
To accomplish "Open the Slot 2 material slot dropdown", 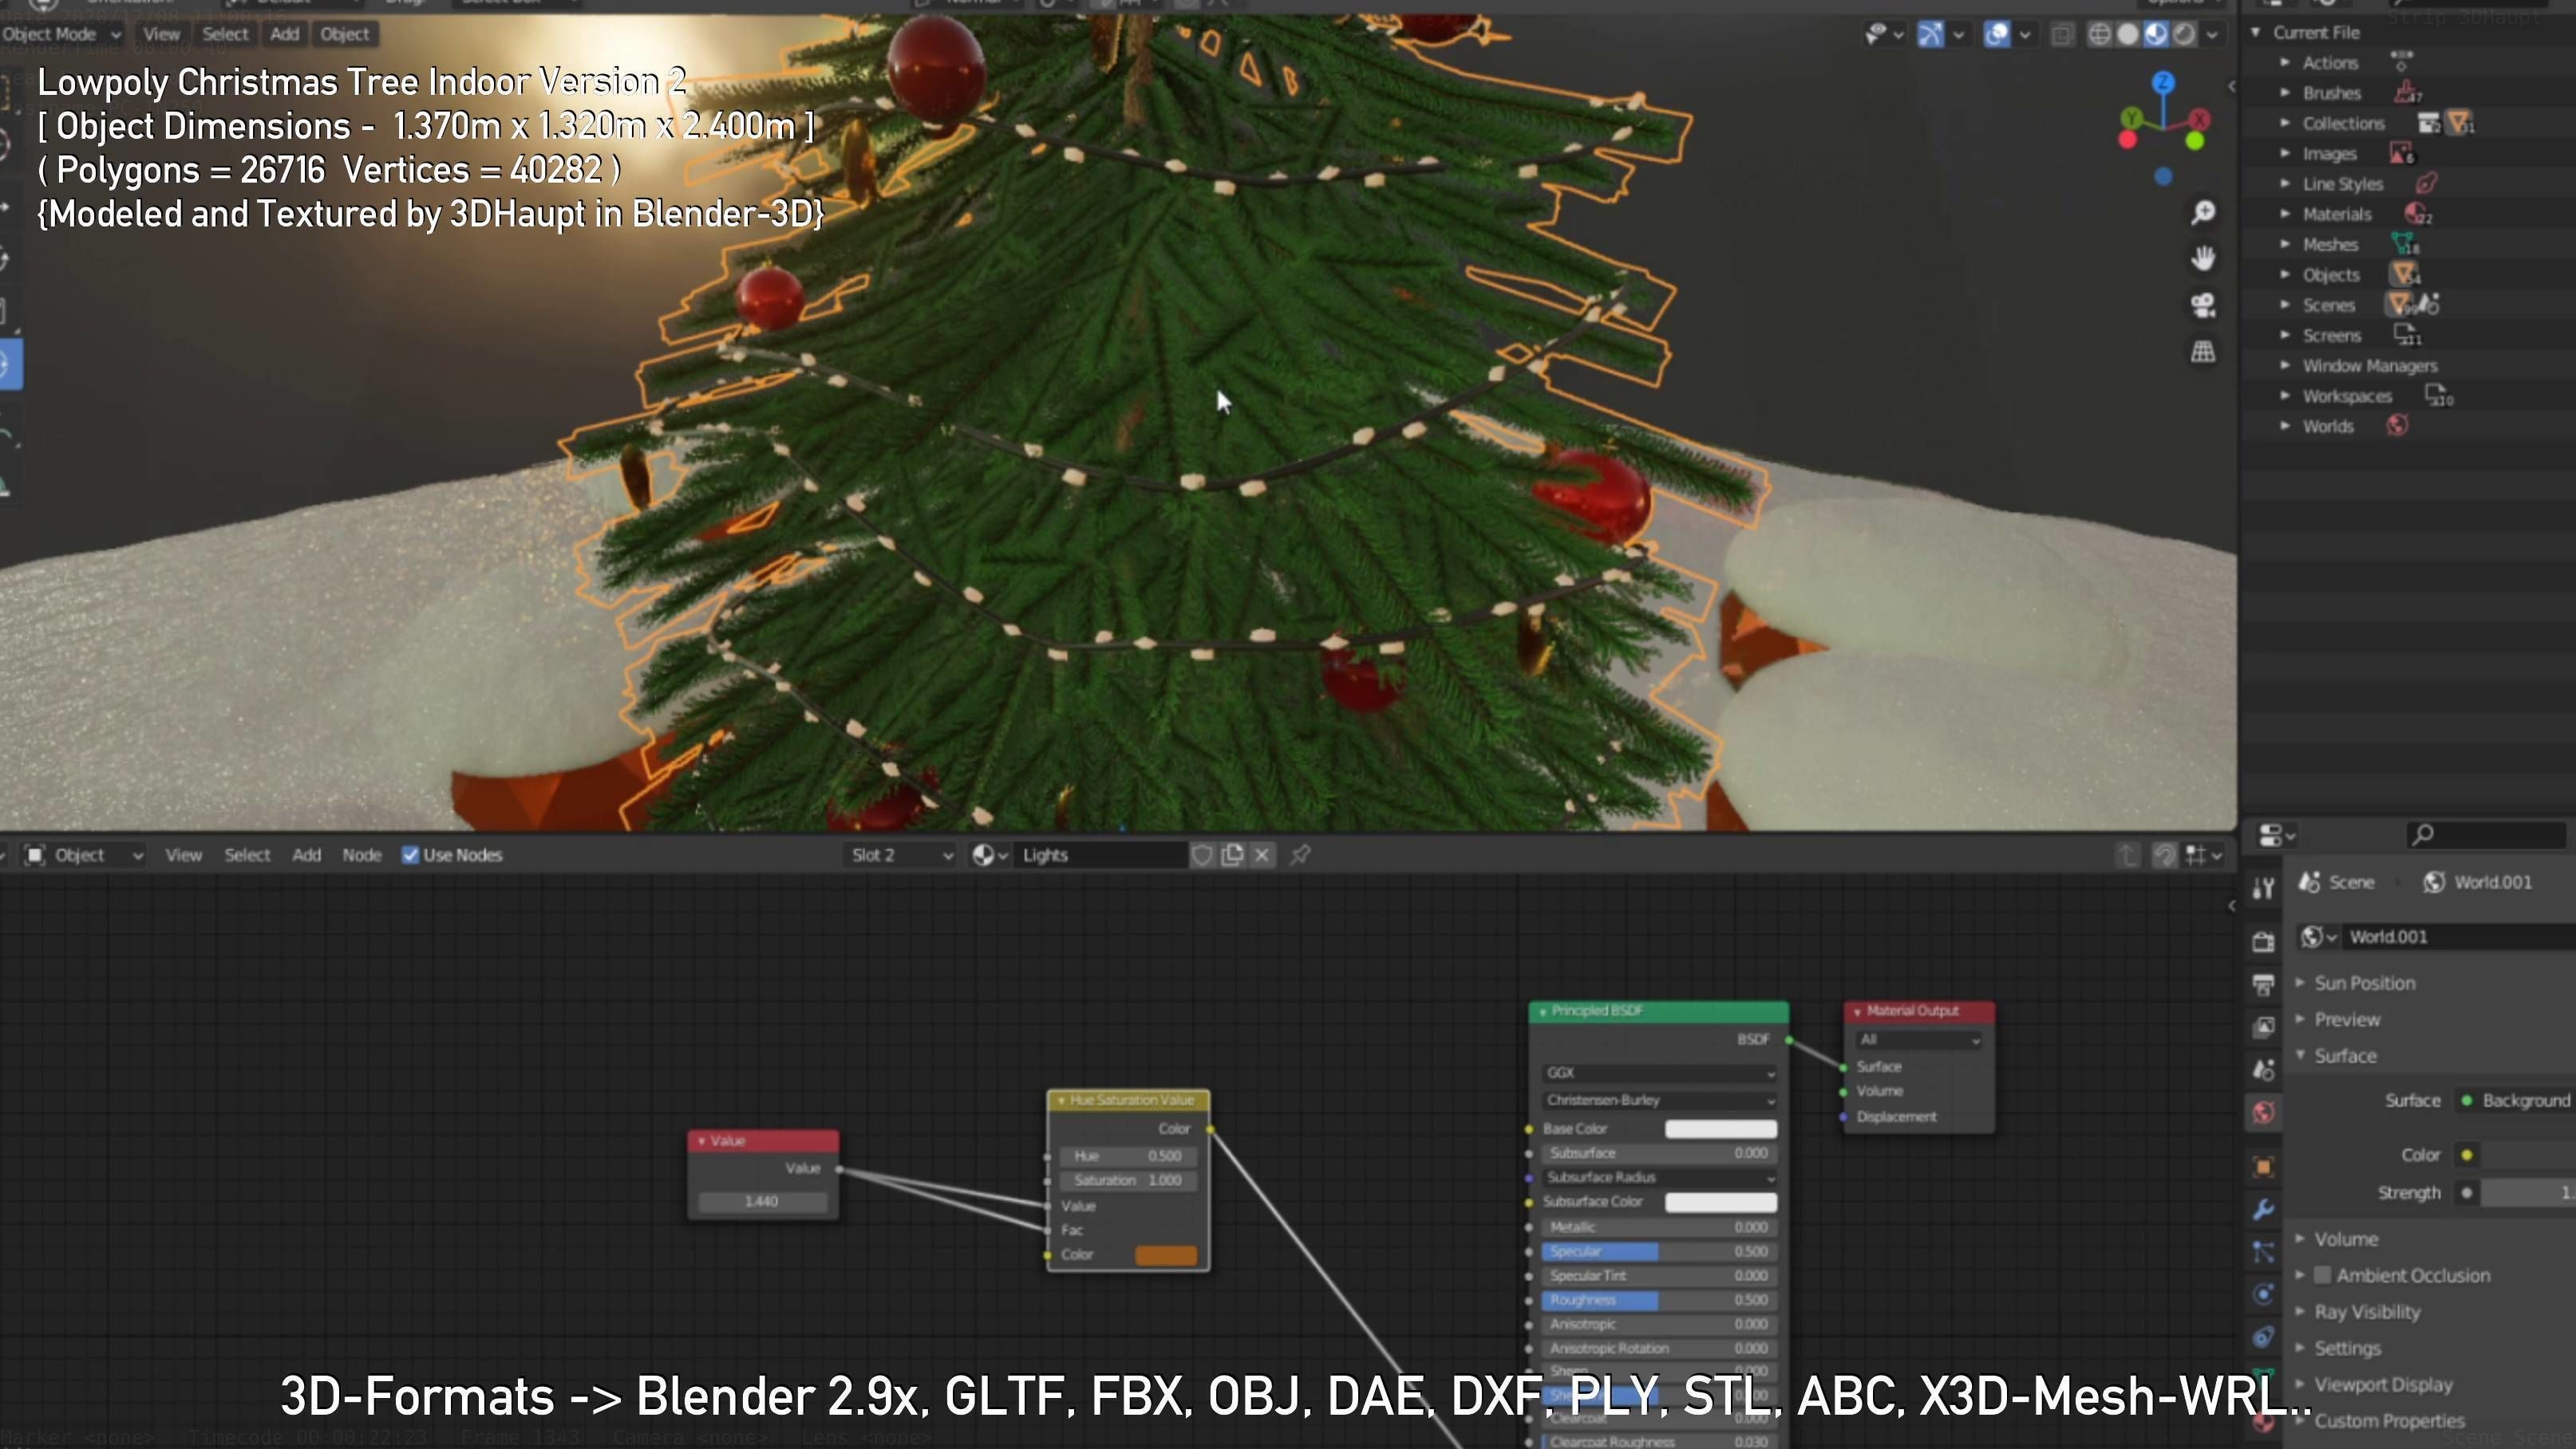I will coord(900,856).
